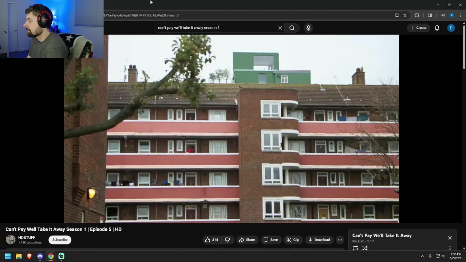
Task: Toggle playlist shuffle
Action: point(365,248)
